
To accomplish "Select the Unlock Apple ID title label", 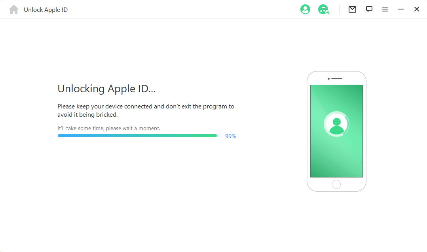I will tap(46, 9).
